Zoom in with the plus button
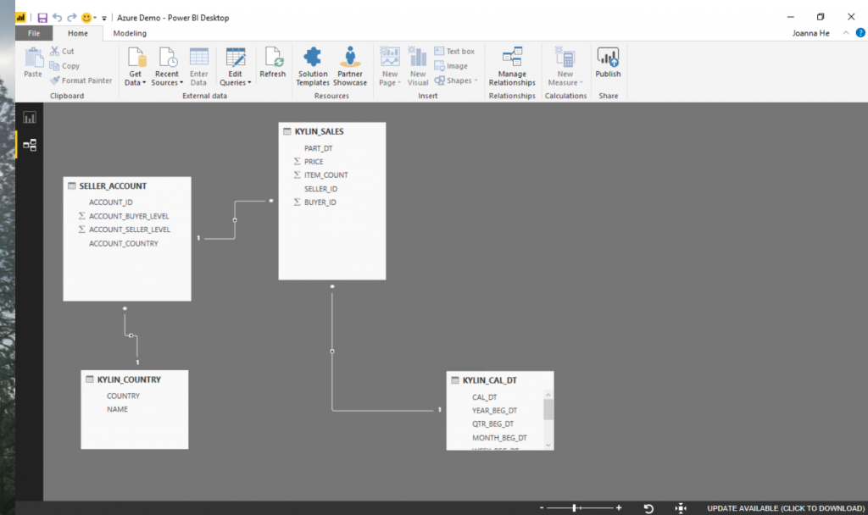The image size is (868, 515). click(618, 508)
